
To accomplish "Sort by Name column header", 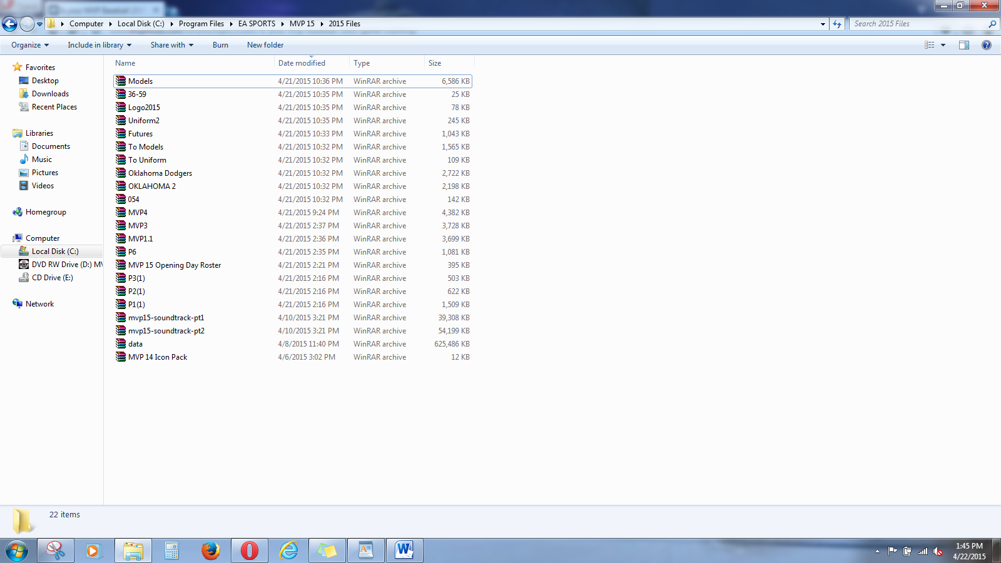I will pos(193,63).
